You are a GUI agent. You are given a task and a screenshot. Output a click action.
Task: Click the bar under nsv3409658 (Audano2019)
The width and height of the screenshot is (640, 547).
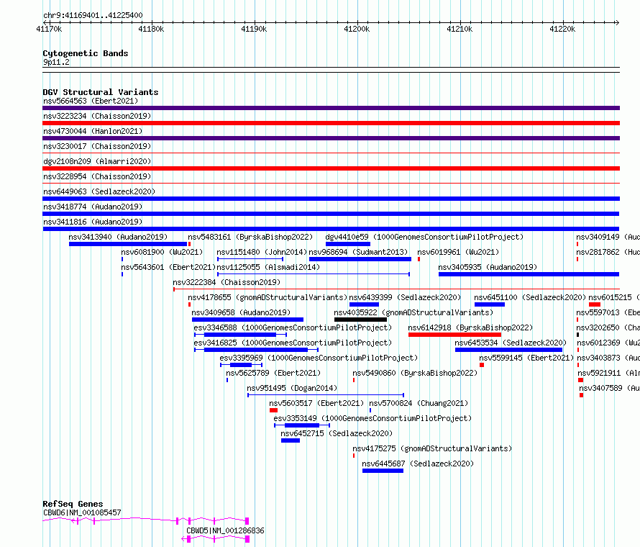[248, 320]
